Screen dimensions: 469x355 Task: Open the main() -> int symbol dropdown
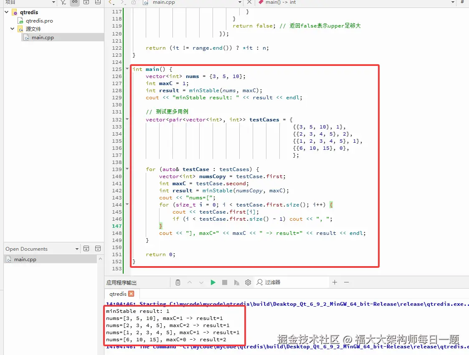point(453,2)
